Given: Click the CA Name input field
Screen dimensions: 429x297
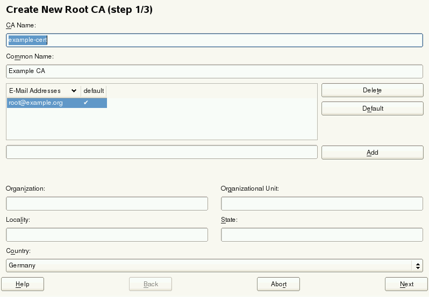Looking at the screenshot, I should pos(215,40).
